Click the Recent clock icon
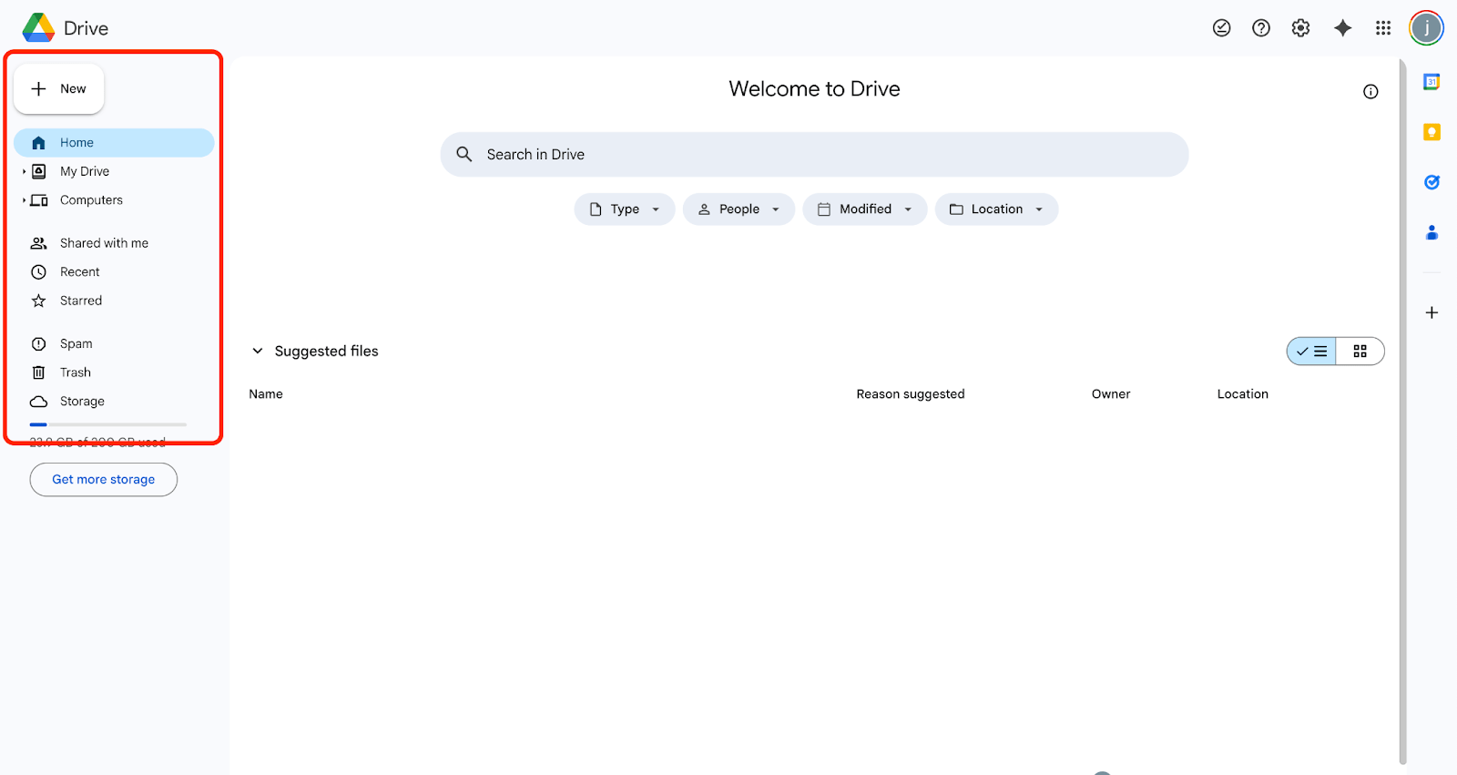Screen dimensions: 1457x775 point(38,271)
